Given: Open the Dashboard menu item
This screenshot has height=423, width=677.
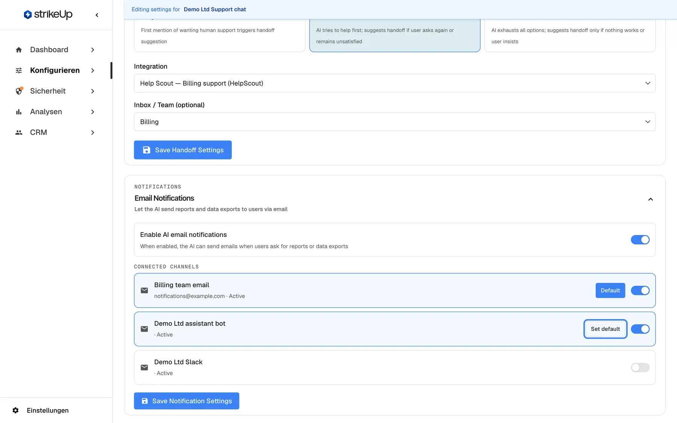Looking at the screenshot, I should [x=55, y=50].
